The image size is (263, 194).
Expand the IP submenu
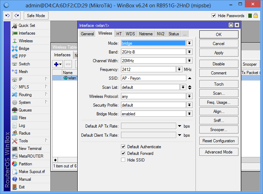pos(46,79)
